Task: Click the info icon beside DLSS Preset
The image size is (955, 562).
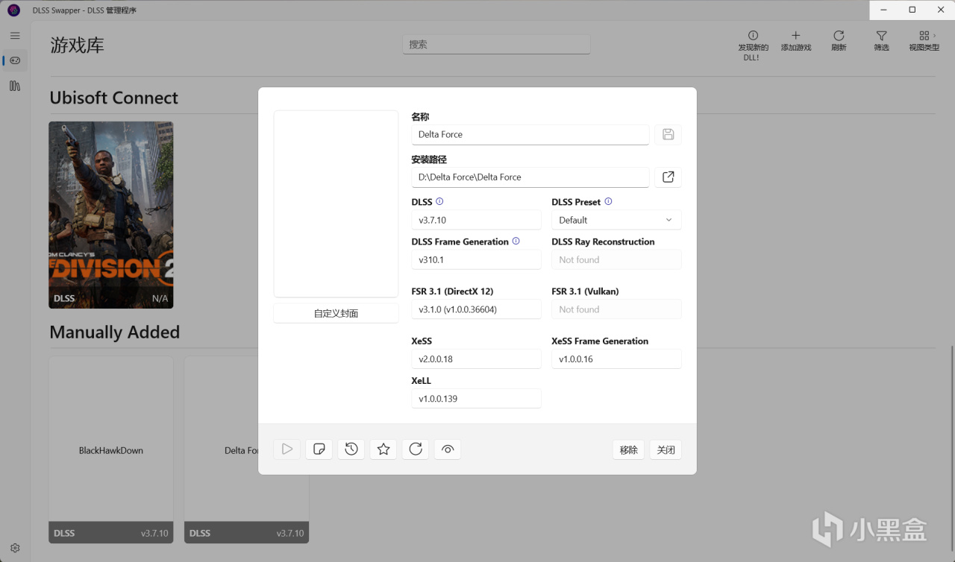Action: point(608,201)
